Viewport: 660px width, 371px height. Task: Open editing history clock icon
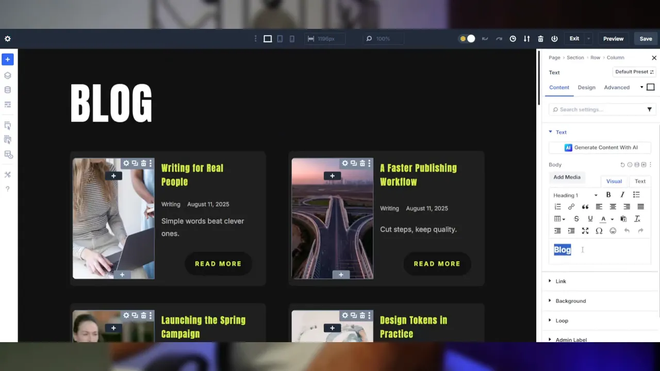[x=513, y=39]
